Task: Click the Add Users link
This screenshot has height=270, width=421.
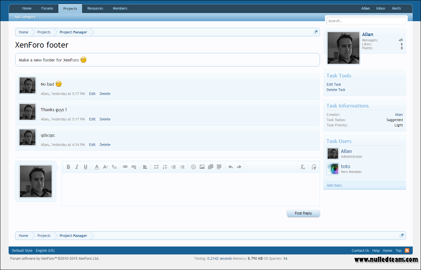Action: 334,185
